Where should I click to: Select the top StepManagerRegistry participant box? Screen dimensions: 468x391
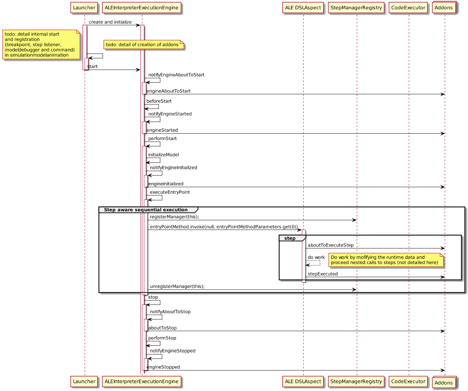click(356, 8)
